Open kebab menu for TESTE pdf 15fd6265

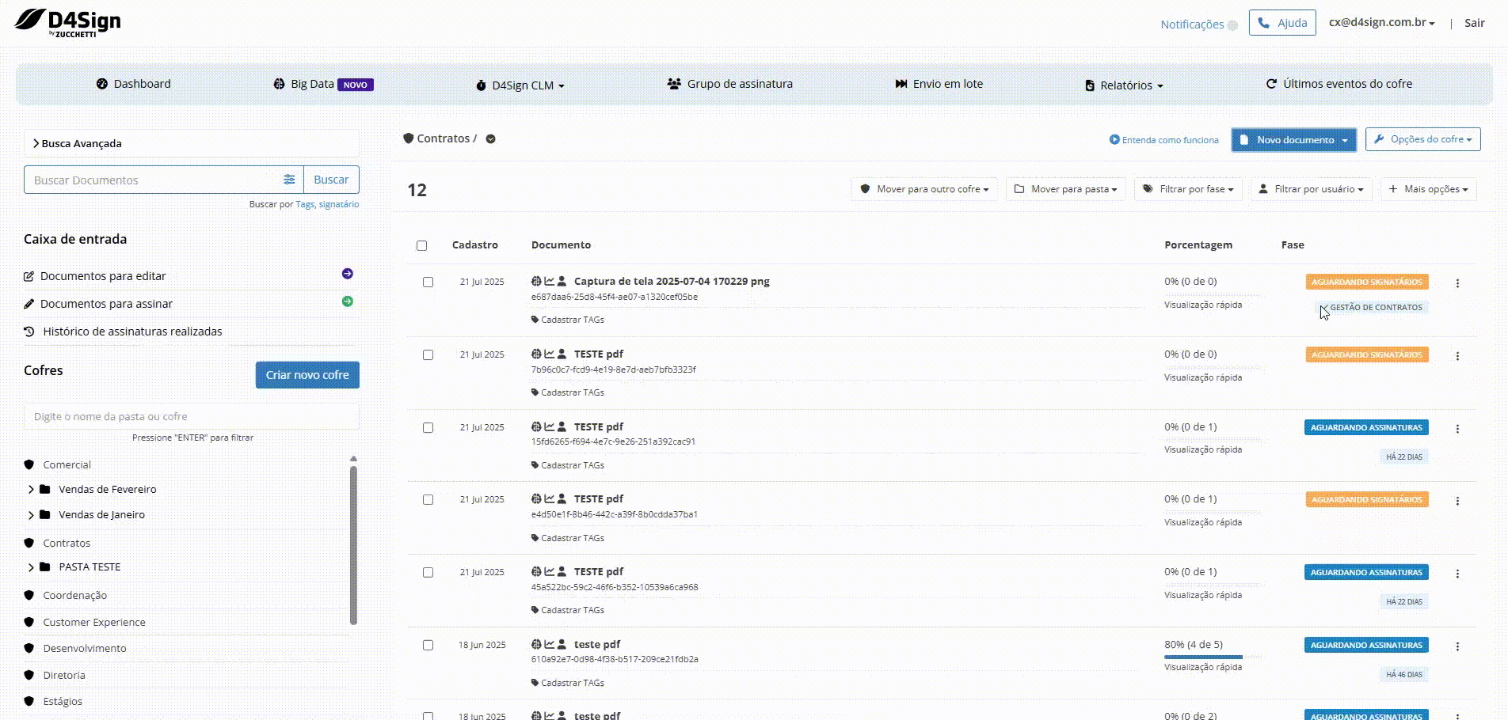(1457, 429)
